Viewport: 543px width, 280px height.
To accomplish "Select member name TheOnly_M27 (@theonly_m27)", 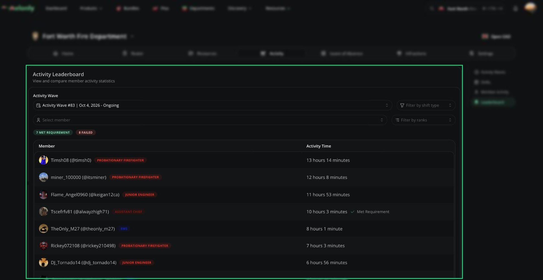I will click(83, 229).
